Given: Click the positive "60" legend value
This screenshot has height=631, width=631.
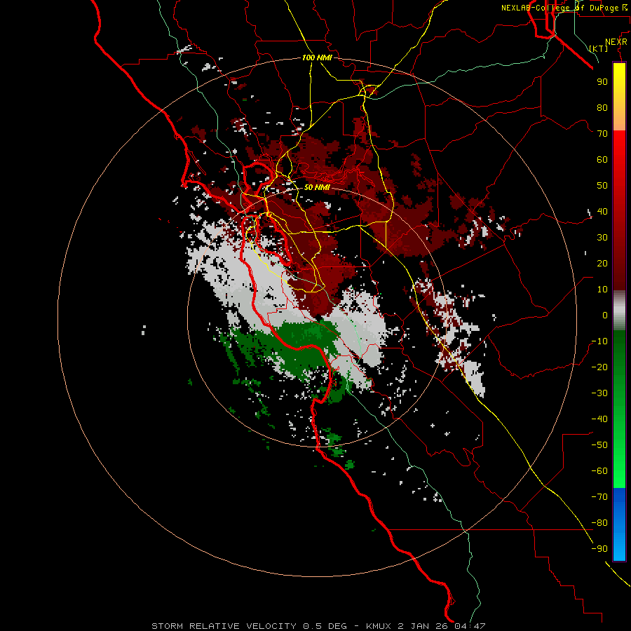Looking at the screenshot, I should point(602,160).
